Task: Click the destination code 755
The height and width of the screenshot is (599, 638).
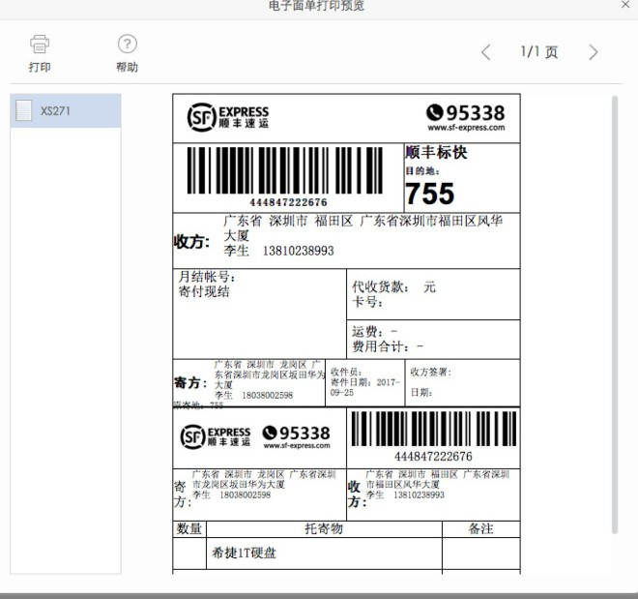Action: coord(429,194)
